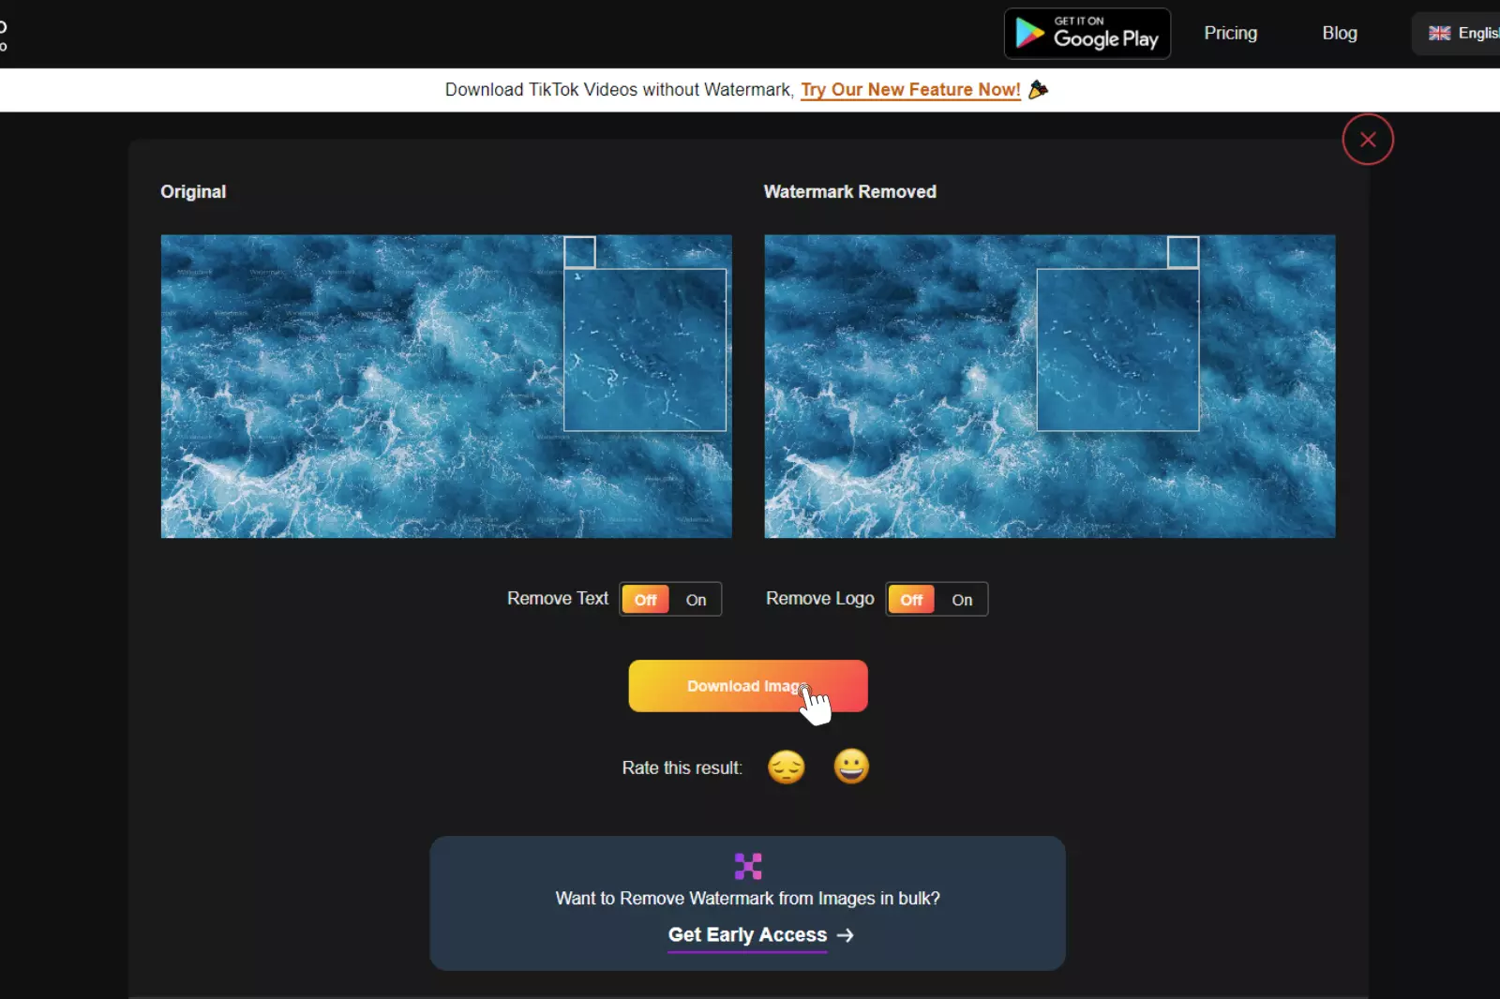Click the UK flag language icon
Viewport: 1500px width, 999px height.
pos(1439,33)
